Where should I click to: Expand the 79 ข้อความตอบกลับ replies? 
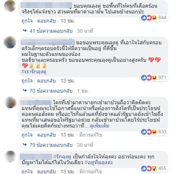coord(51,145)
